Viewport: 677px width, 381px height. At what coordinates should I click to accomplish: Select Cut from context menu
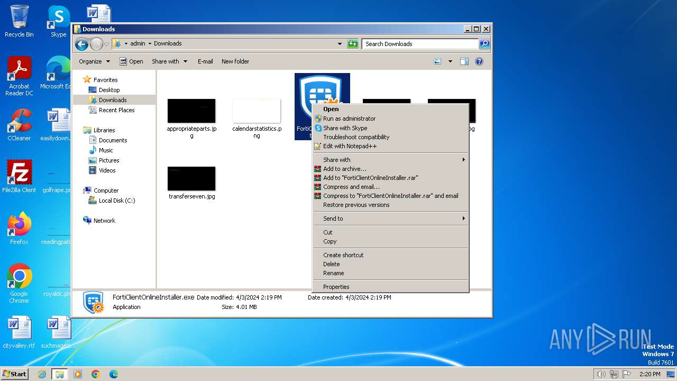[x=390, y=232]
